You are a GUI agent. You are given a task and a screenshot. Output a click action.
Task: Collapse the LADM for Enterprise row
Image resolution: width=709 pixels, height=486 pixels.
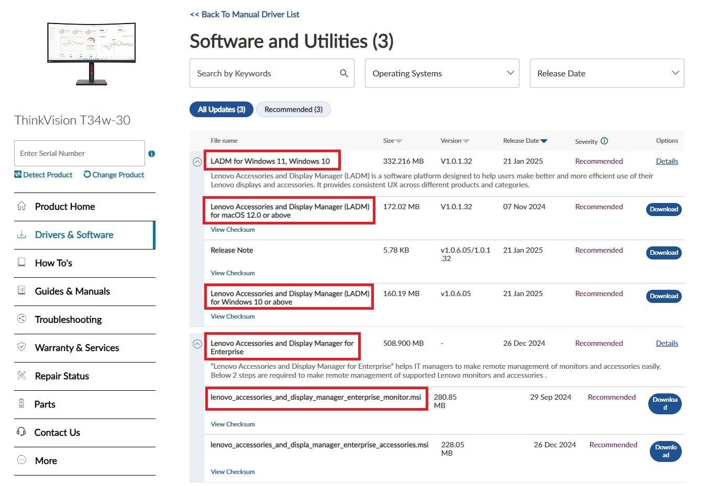197,344
